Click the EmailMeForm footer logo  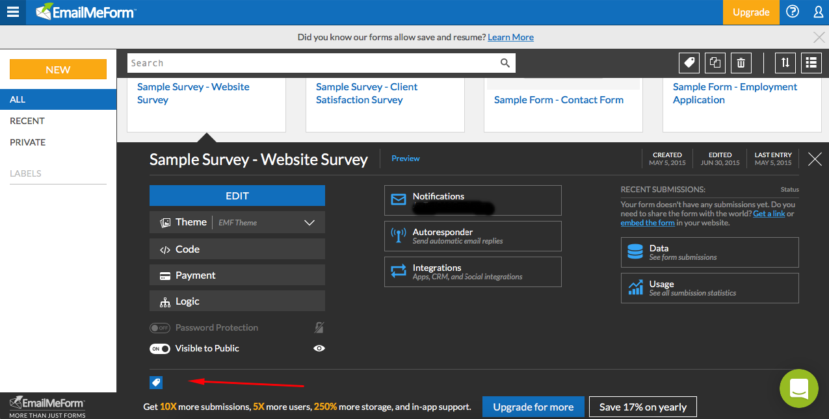(x=47, y=406)
